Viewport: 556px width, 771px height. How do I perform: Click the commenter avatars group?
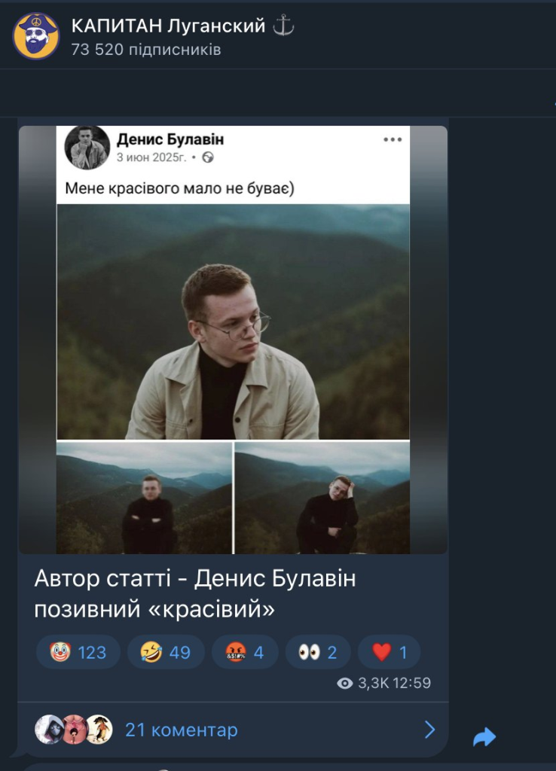click(74, 730)
